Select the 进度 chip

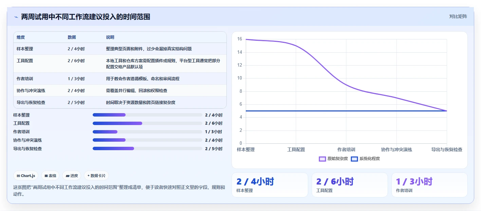72,176
